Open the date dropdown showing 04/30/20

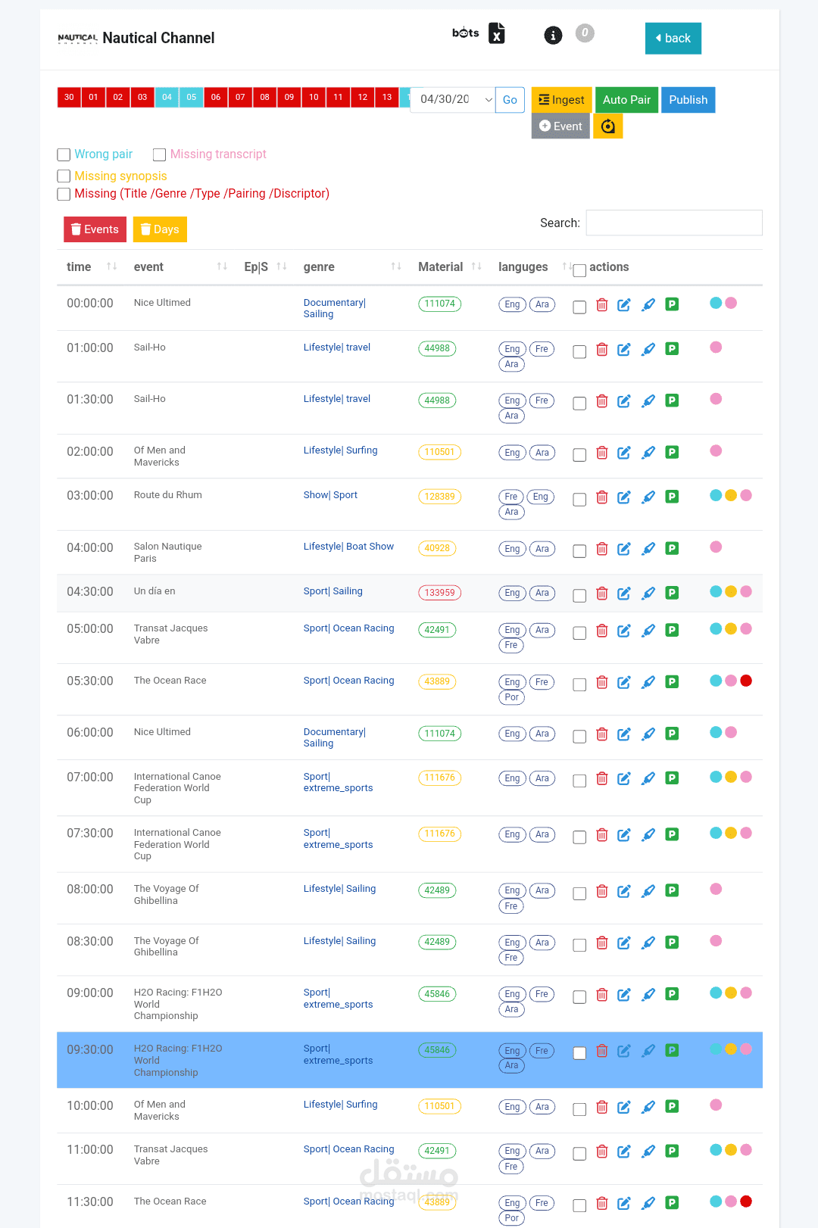(x=452, y=100)
